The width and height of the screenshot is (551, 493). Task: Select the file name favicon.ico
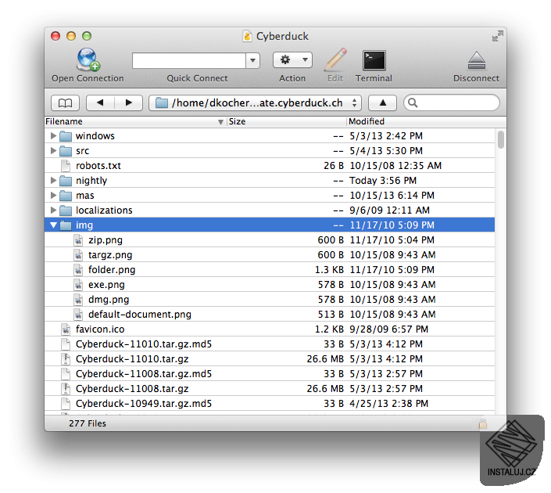100,329
